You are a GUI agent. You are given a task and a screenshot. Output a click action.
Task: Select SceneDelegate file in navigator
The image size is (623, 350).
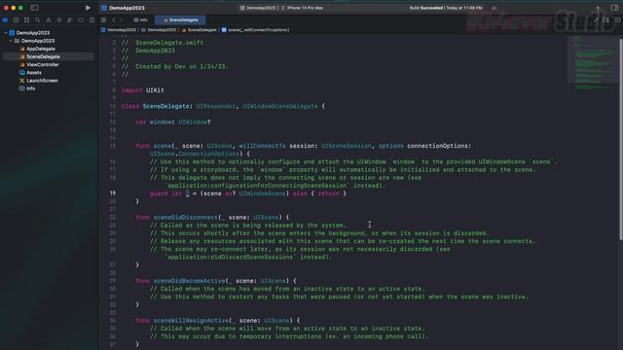(x=49, y=56)
